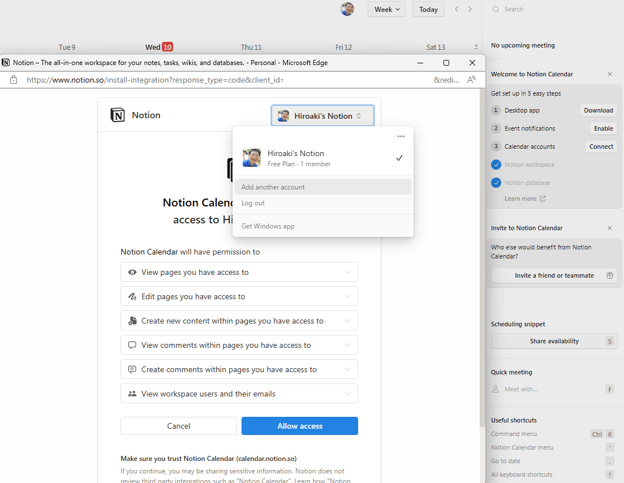This screenshot has height=483, width=624.
Task: Click the Thu 11 date header
Action: click(x=251, y=47)
